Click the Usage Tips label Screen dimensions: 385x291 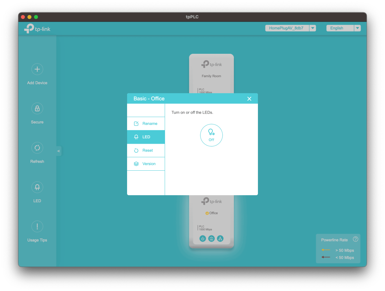tap(37, 240)
